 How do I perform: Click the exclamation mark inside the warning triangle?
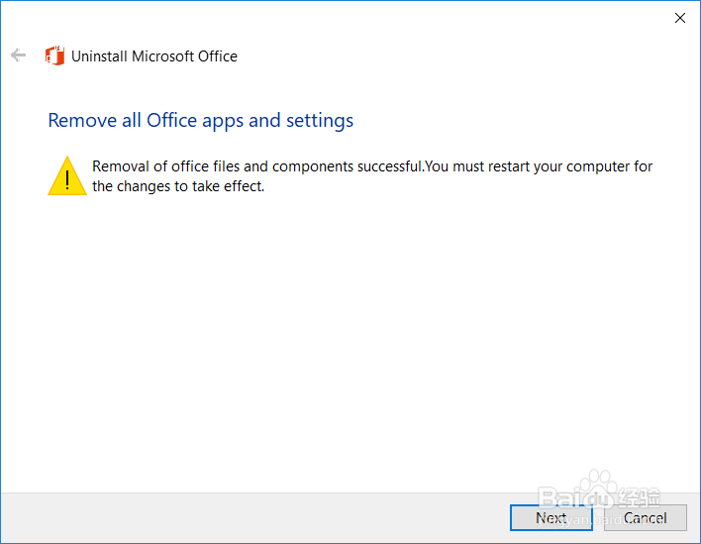[x=67, y=179]
